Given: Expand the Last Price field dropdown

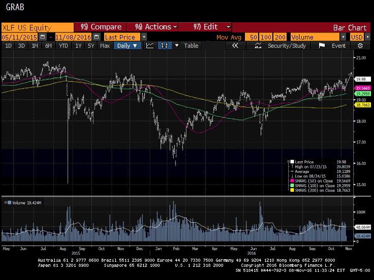Looking at the screenshot, I should pyautogui.click(x=144, y=37).
